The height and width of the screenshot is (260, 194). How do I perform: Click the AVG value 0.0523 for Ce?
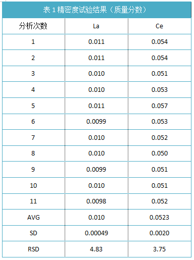pyautogui.click(x=160, y=218)
